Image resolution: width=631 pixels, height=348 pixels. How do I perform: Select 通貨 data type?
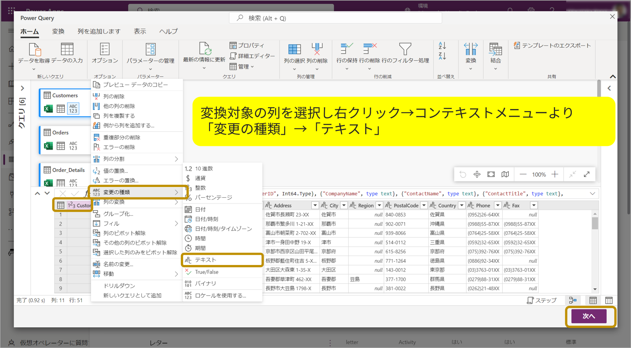pos(222,178)
